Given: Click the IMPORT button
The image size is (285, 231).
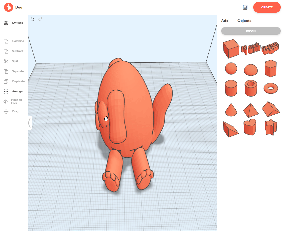Looking at the screenshot, I should point(251,31).
